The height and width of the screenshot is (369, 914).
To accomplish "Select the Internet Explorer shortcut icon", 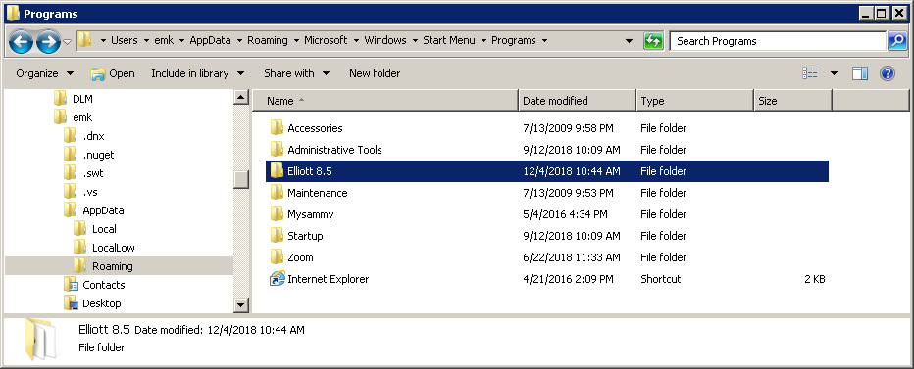I will pos(277,279).
